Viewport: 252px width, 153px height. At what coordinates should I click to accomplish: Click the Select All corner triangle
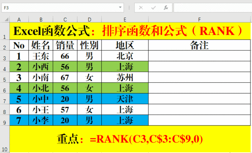6,20
